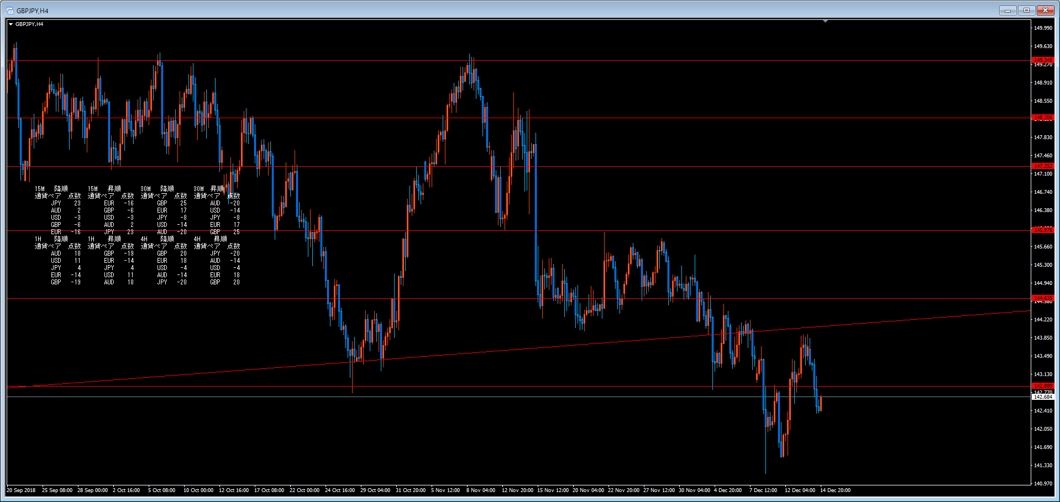Screen dimensions: 1060x502
Task: Click the chart window icon in title bar
Action: point(10,10)
